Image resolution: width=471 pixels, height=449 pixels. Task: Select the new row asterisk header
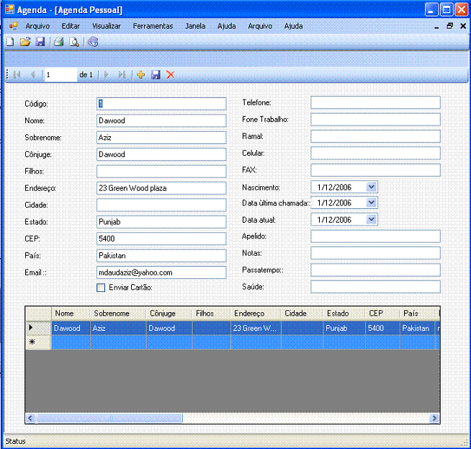click(x=38, y=342)
